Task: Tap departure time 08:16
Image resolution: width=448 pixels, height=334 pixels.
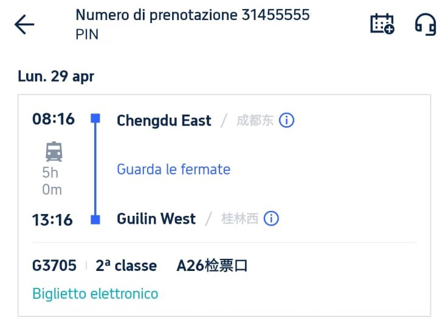Action: tap(53, 119)
